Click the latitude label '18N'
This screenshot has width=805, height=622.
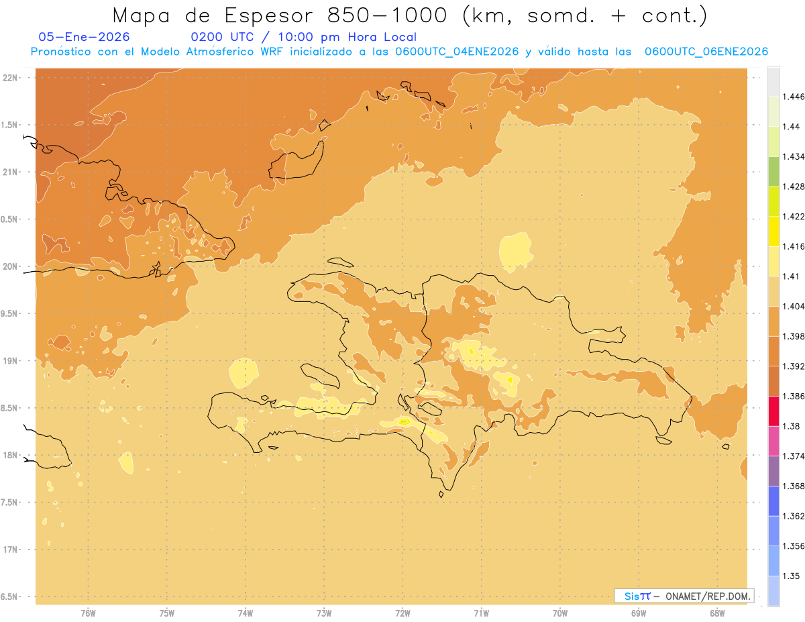[x=11, y=455]
